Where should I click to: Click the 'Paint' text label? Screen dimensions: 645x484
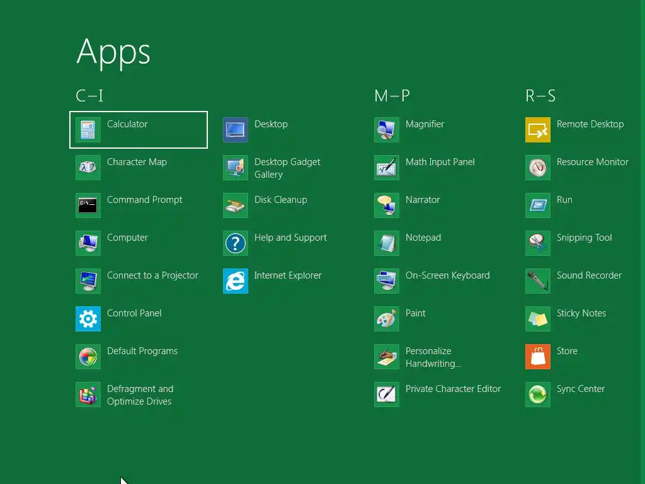tap(416, 313)
